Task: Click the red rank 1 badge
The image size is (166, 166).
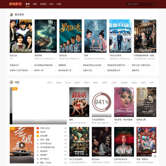Action: coord(38,128)
